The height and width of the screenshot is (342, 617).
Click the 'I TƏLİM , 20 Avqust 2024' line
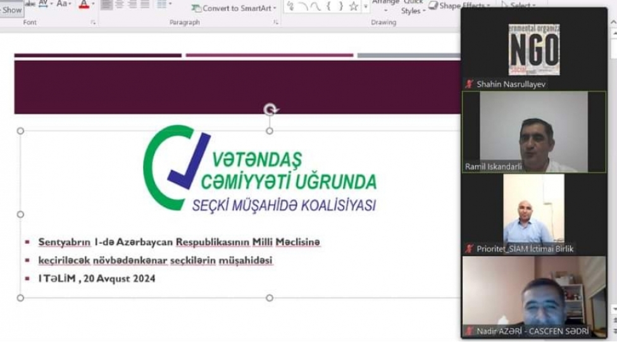[97, 278]
